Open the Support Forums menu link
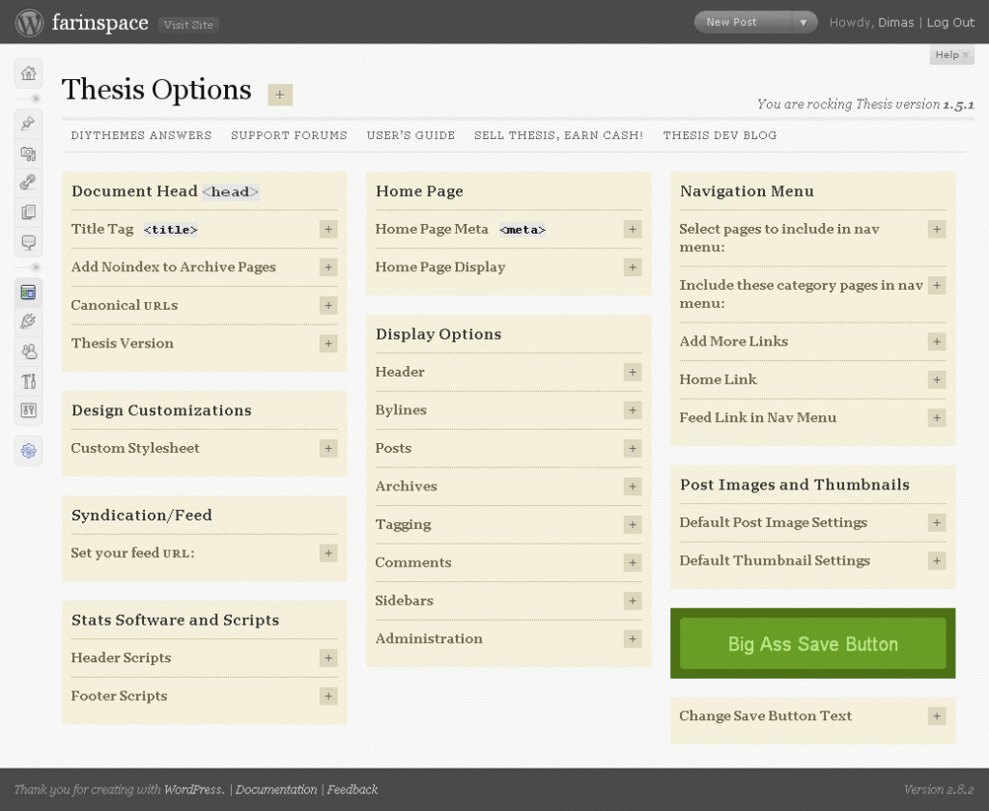This screenshot has height=811, width=989. click(289, 135)
